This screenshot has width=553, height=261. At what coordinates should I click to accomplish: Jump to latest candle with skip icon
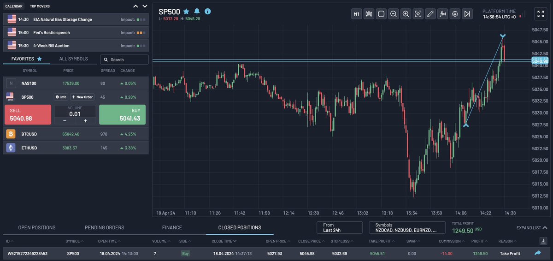pos(467,14)
